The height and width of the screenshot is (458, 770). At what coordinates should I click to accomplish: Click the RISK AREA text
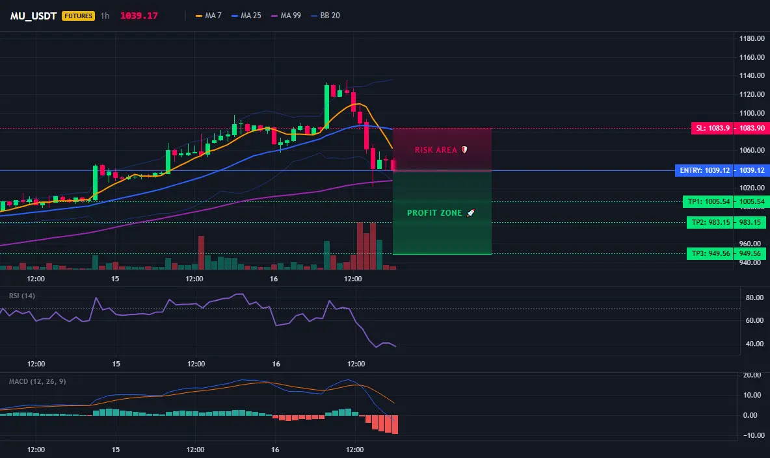click(x=436, y=150)
